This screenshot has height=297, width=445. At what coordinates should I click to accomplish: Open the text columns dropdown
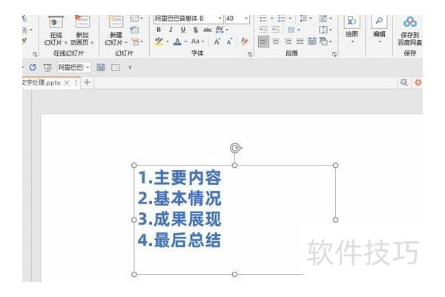pyautogui.click(x=294, y=30)
